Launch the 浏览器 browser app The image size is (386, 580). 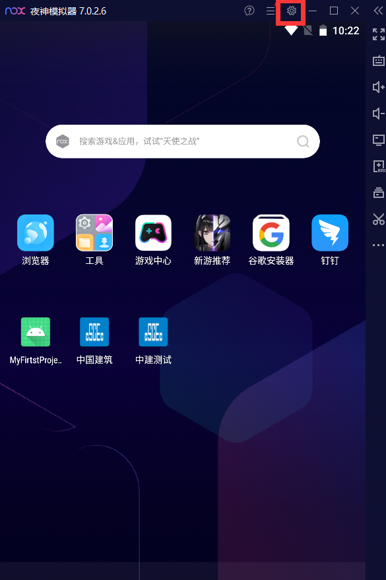click(36, 240)
